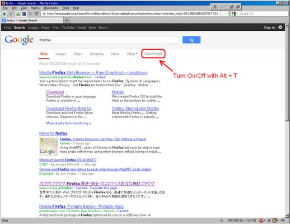The image size is (290, 224).
Task: Click the green toolbar icon beside Forward
Action: (18, 14)
